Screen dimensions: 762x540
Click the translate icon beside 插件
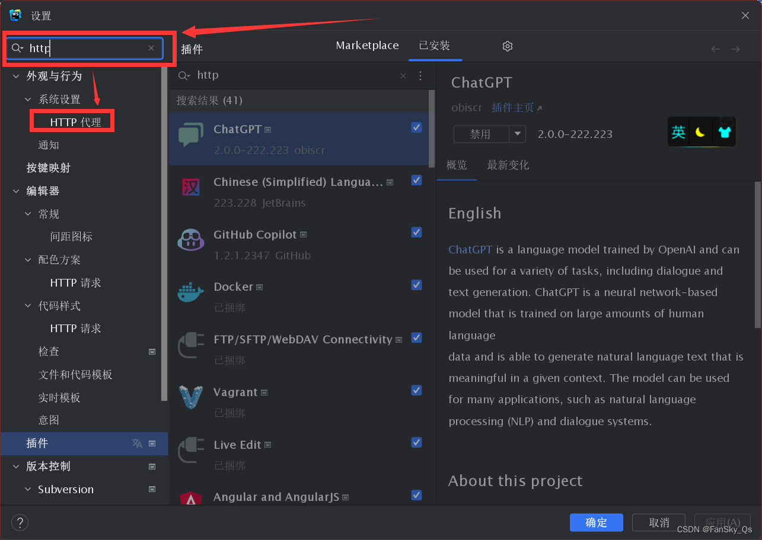click(137, 443)
